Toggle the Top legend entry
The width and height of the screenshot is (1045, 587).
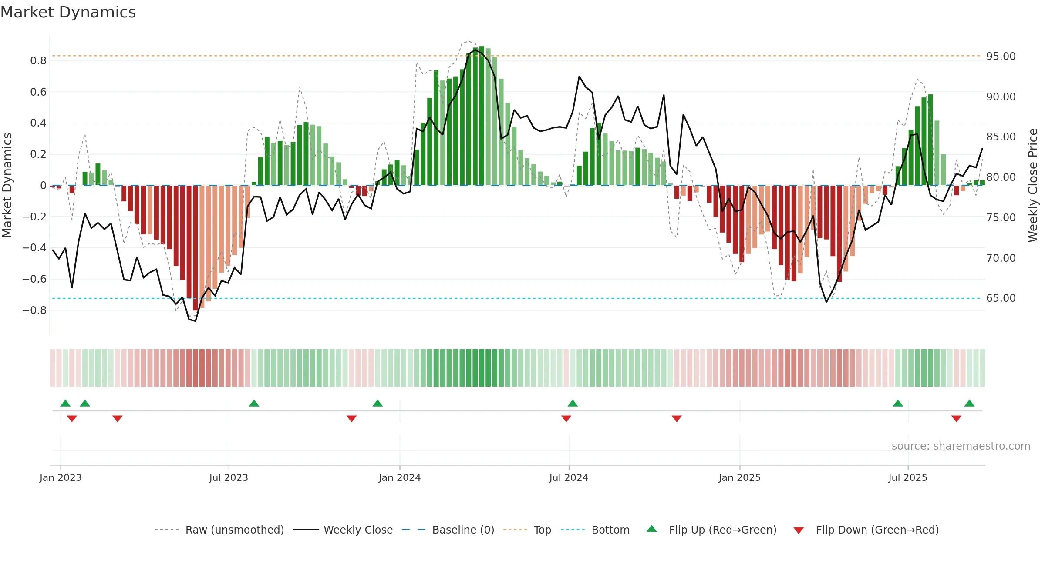[x=527, y=530]
